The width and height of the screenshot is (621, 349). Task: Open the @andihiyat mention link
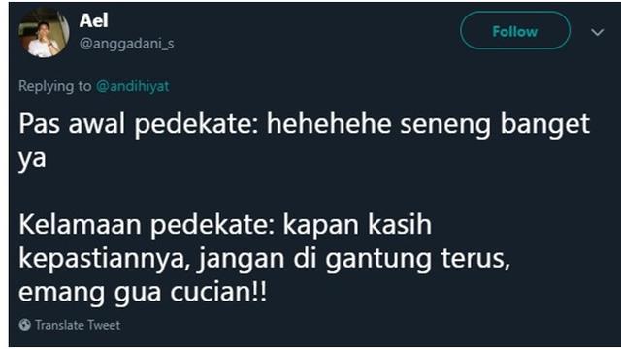pyautogui.click(x=133, y=86)
